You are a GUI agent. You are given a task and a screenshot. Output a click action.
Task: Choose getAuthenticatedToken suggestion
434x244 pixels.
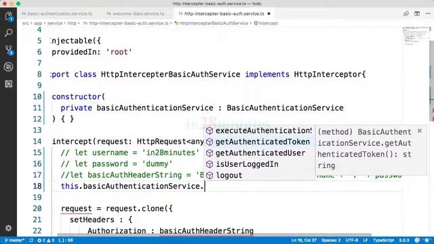[259, 142]
